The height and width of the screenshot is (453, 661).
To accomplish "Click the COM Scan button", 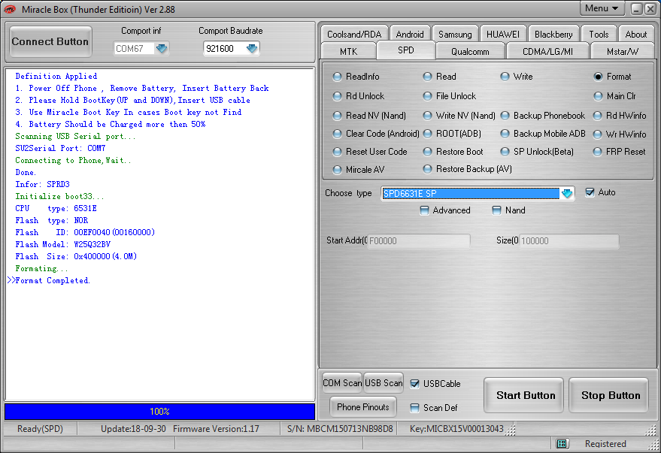I will pos(342,382).
